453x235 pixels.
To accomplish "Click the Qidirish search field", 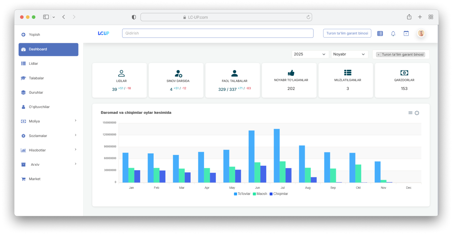I will pyautogui.click(x=218, y=33).
